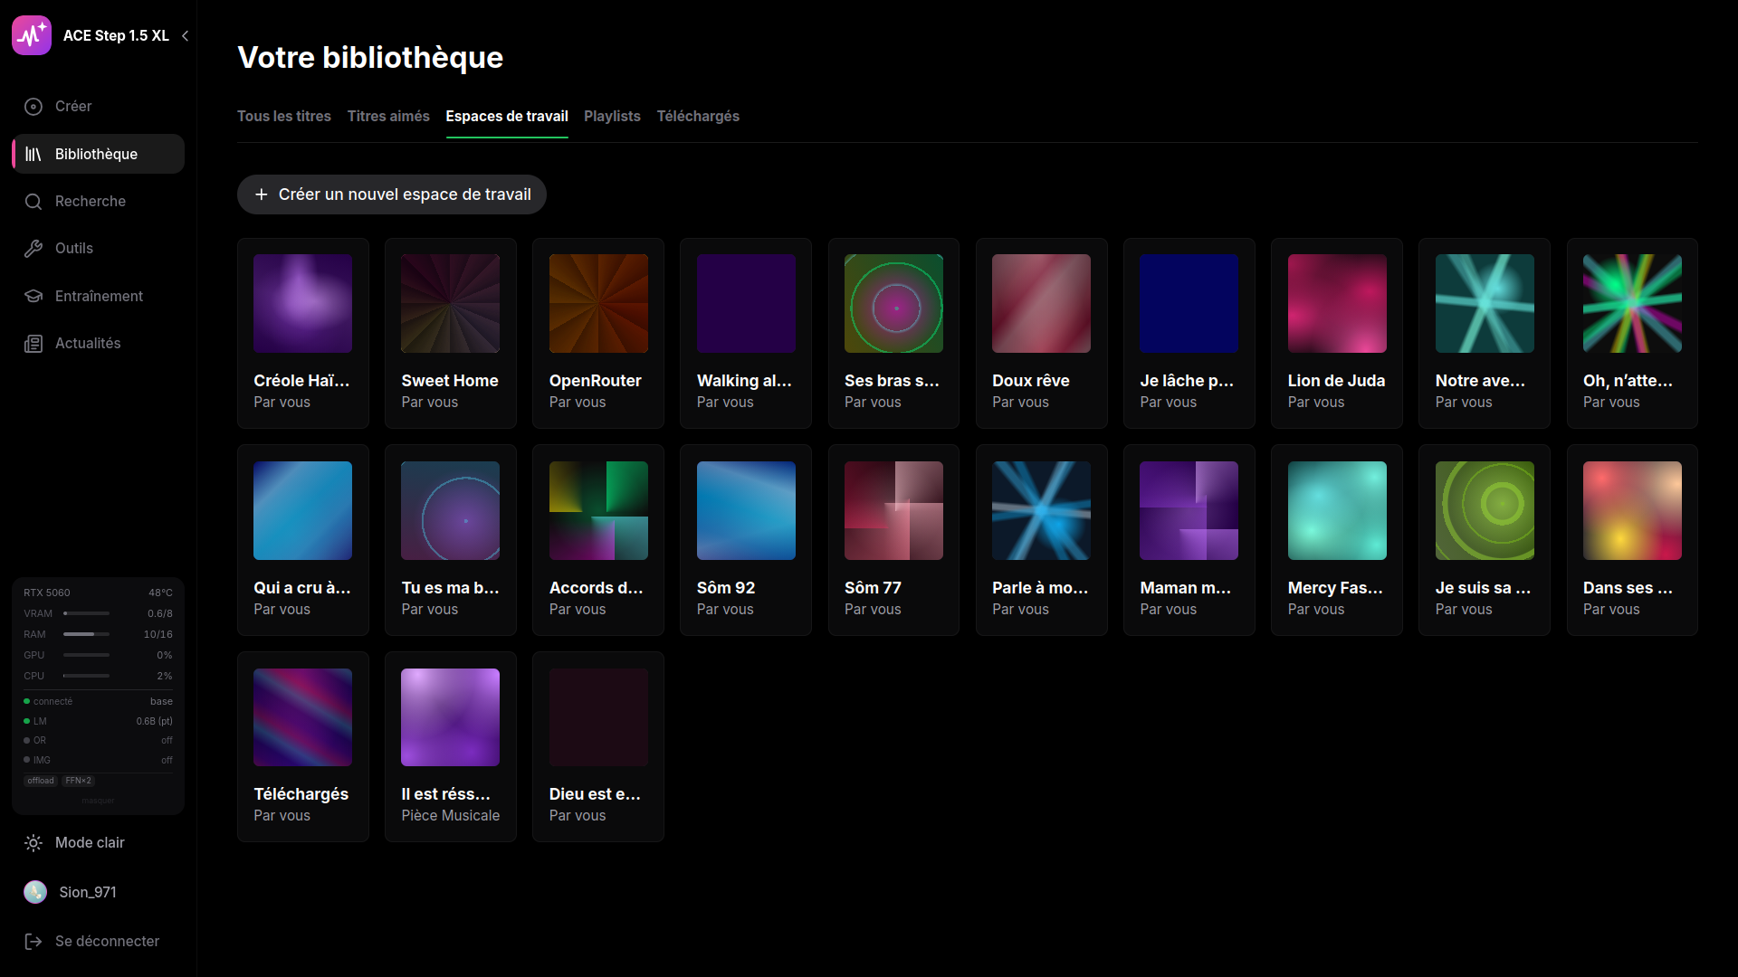This screenshot has width=1738, height=977.
Task: Click the Pièce Musicale author label
Action: tap(450, 815)
